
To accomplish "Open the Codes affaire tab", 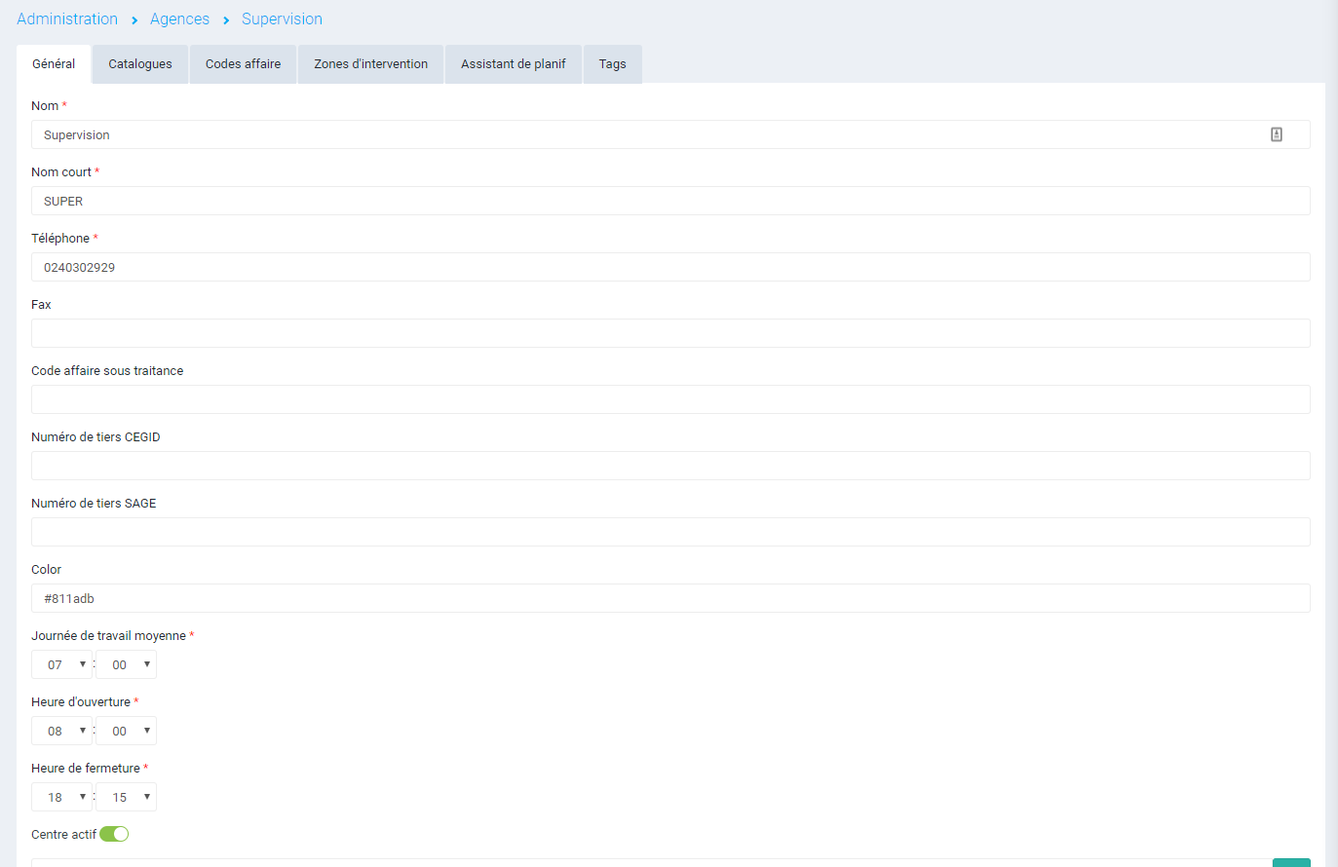I will 243,64.
